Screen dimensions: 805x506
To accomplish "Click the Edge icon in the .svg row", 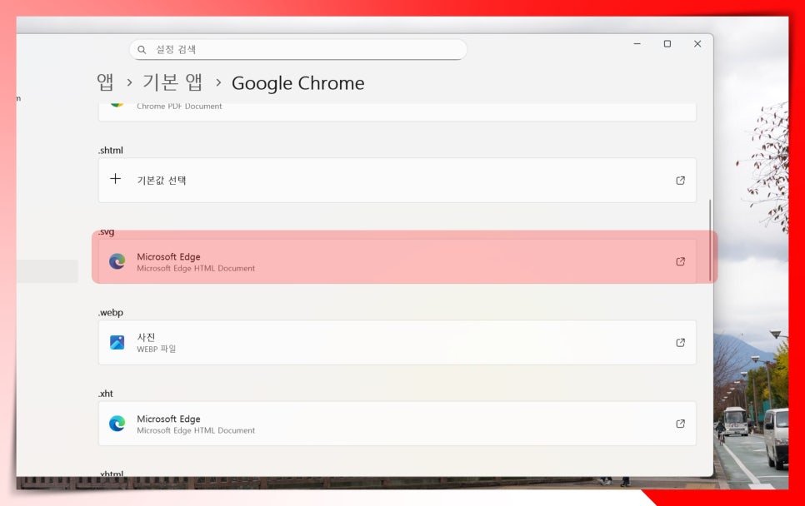I will pos(117,261).
